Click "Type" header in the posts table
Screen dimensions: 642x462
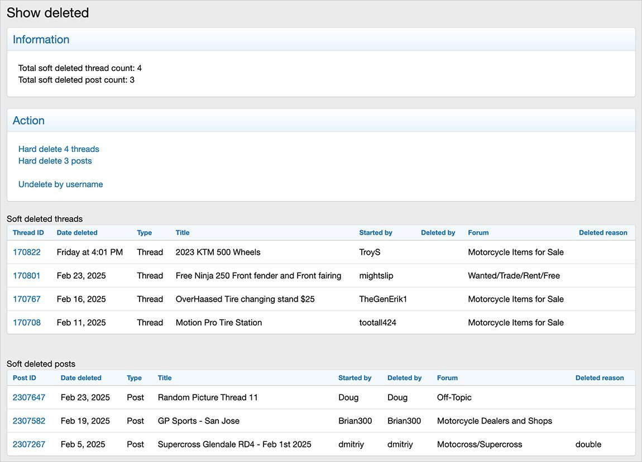tap(135, 378)
